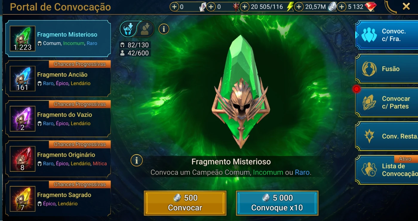The width and height of the screenshot is (418, 221).
Task: Click the Convoque x10 button
Action: [277, 203]
